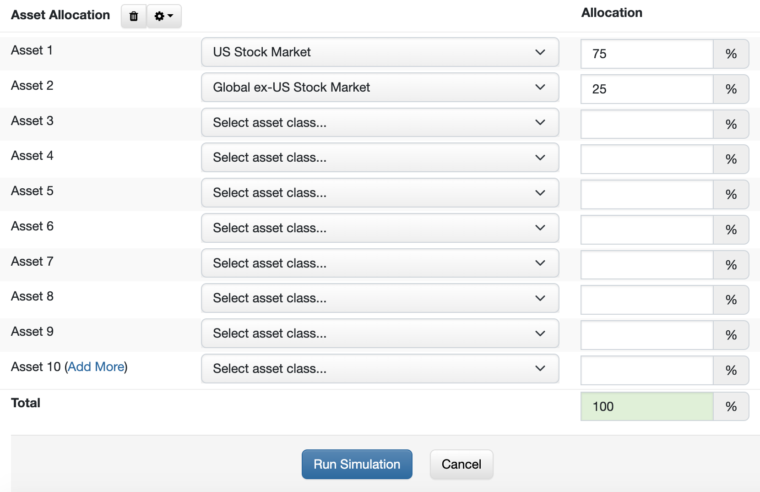This screenshot has height=492, width=760.
Task: Open the Global ex-US Stock Market dropdown
Action: pos(380,87)
